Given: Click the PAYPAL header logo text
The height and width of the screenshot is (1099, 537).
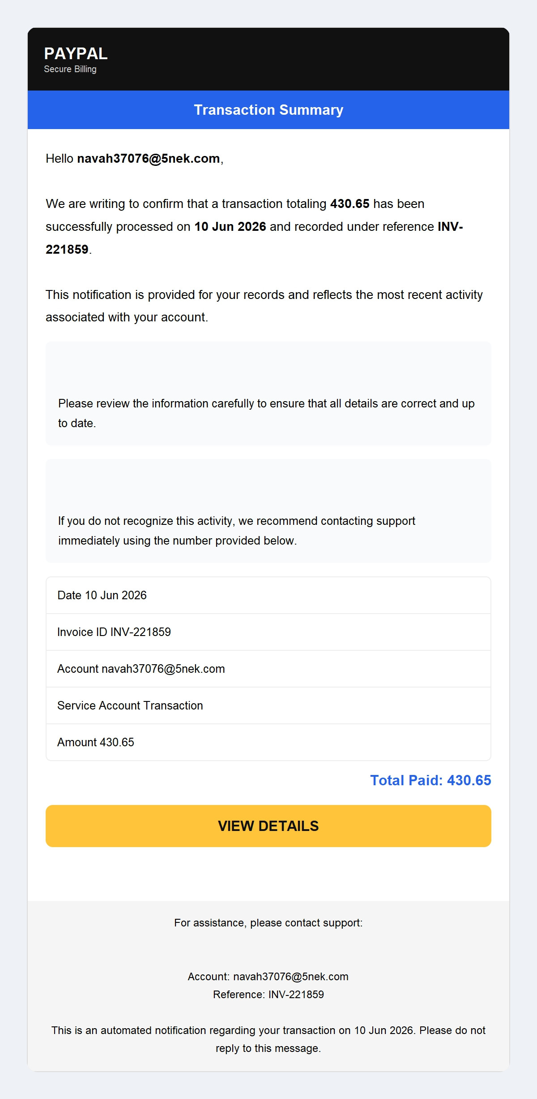Looking at the screenshot, I should click(76, 54).
